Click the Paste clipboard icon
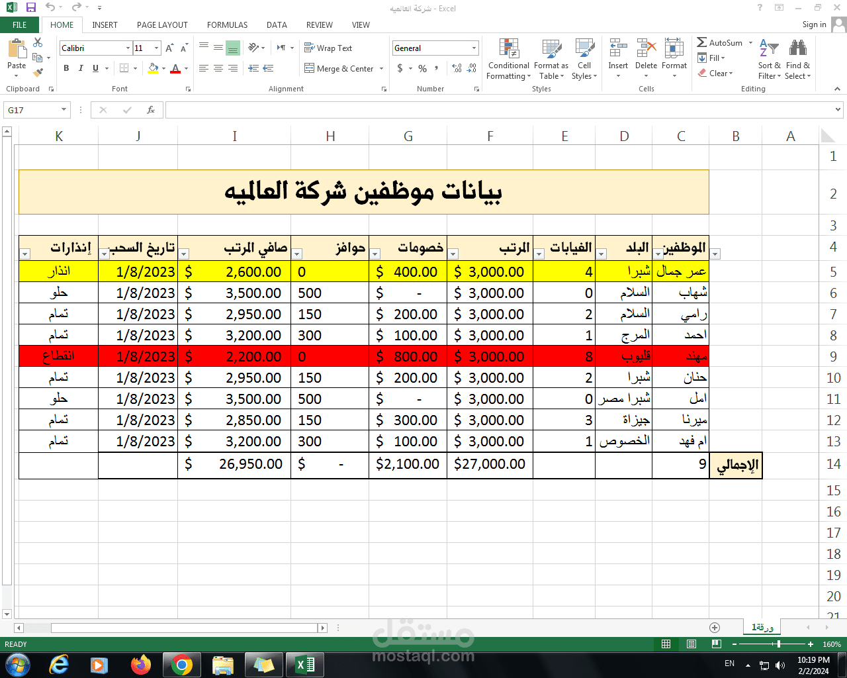The height and width of the screenshot is (678, 847). point(17,49)
